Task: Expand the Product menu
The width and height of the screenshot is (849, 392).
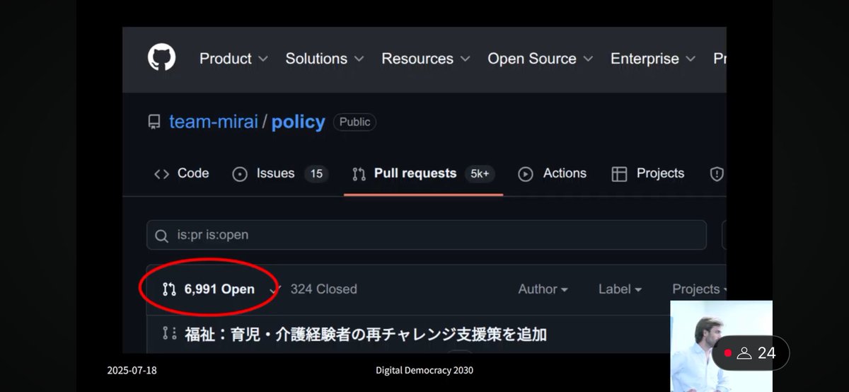Action: click(233, 59)
